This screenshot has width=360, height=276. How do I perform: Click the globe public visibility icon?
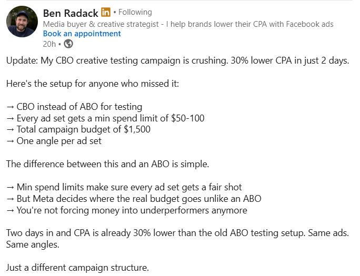[x=68, y=44]
